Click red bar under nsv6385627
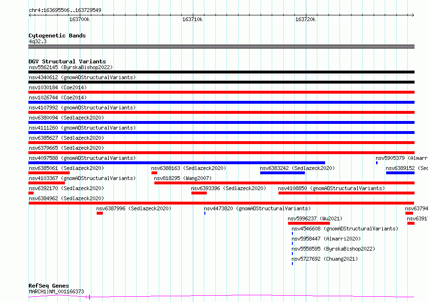The width and height of the screenshot is (428, 302). coord(221,143)
